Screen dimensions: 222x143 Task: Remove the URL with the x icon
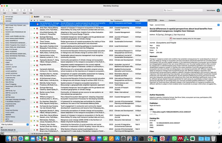coord(219,112)
